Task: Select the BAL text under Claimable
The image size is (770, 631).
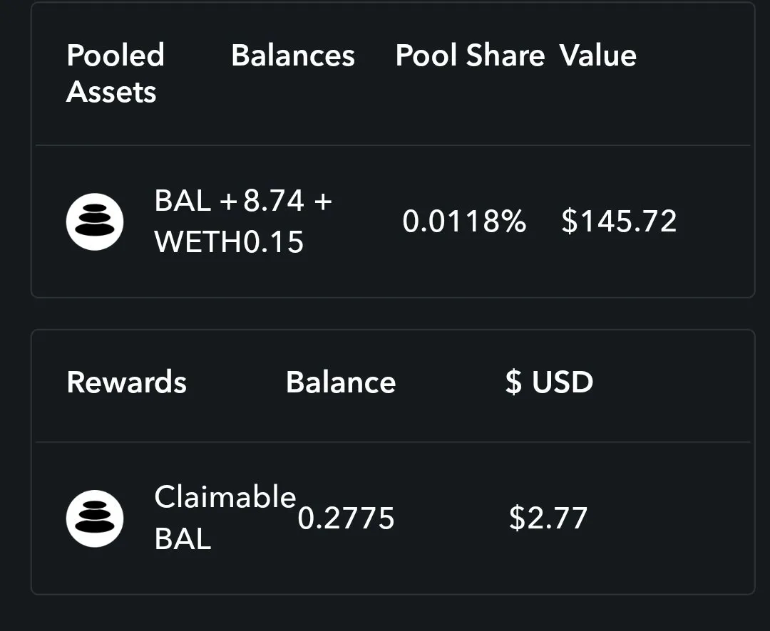Action: [183, 538]
